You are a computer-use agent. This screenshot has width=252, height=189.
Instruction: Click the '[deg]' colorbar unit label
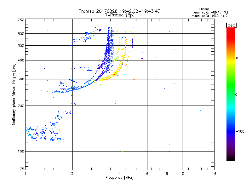click(231, 25)
